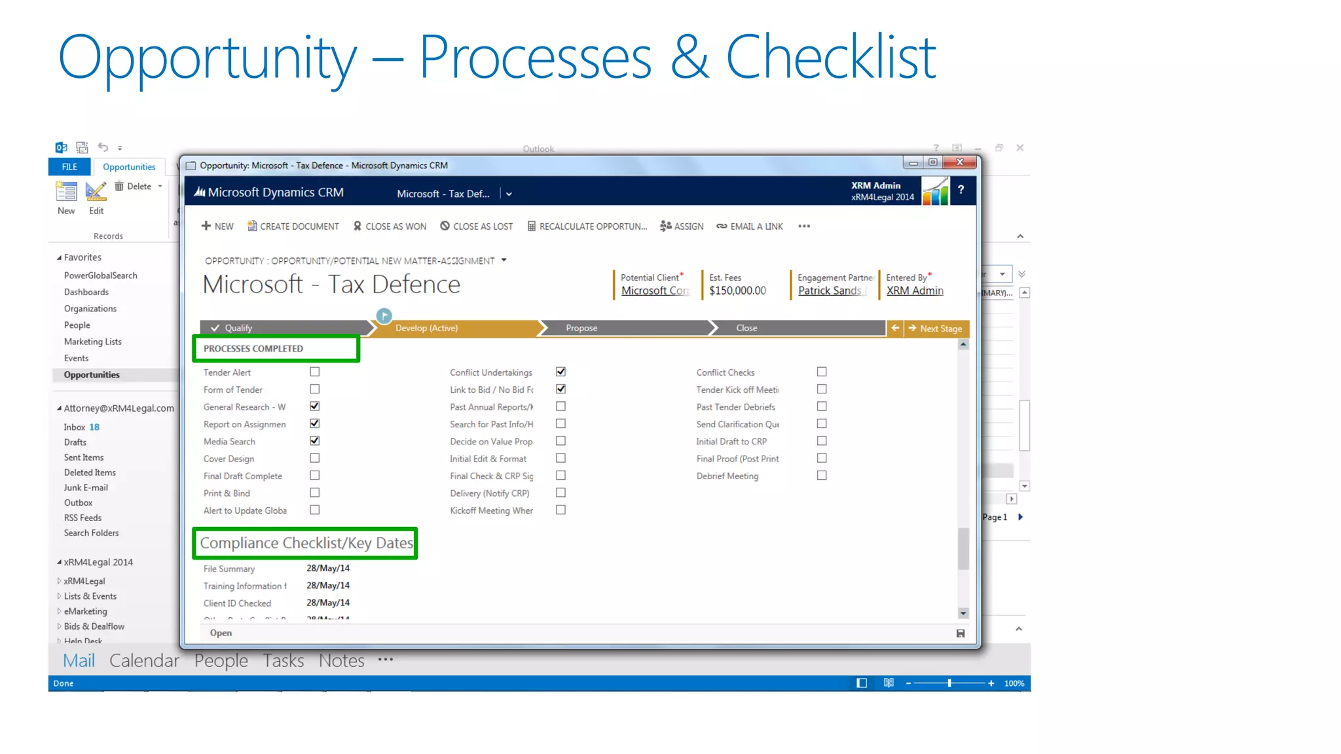The width and height of the screenshot is (1341, 754).
Task: Open Opportunities in Favorites list
Action: point(92,374)
